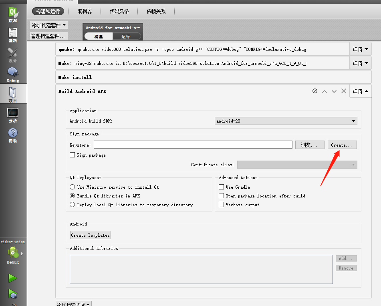
Task: Click Add additional library button
Action: pyautogui.click(x=346, y=258)
